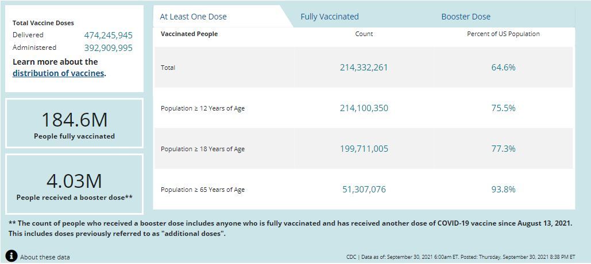Open the distribution of vaccines link

pyautogui.click(x=58, y=73)
